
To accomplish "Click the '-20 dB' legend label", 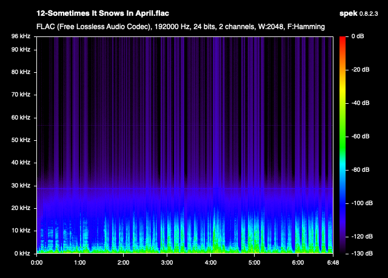I will tap(361, 70).
